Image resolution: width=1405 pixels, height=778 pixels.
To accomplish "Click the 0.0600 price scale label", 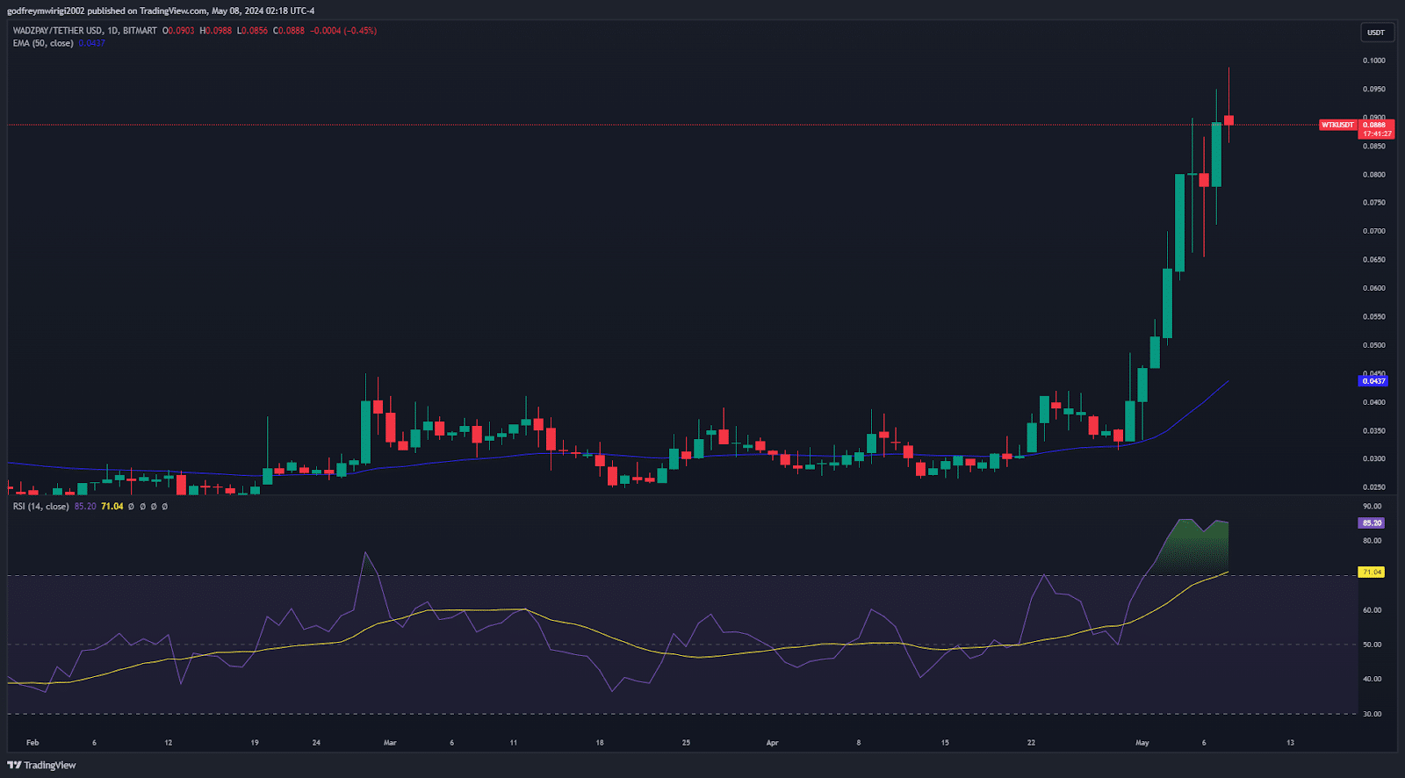I will pyautogui.click(x=1374, y=288).
